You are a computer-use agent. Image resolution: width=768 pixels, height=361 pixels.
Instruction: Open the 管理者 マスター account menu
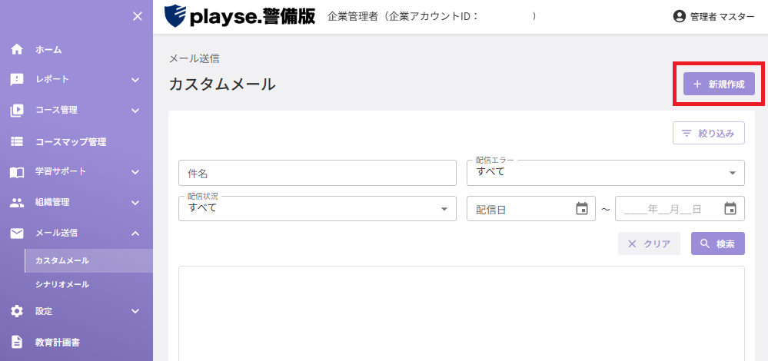pos(714,17)
